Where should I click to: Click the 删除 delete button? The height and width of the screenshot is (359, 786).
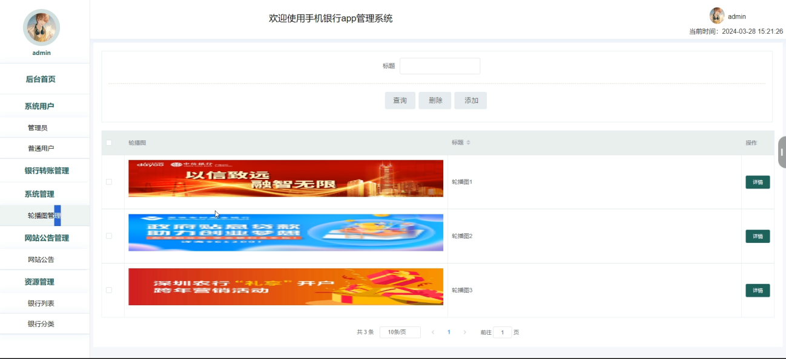tap(435, 100)
